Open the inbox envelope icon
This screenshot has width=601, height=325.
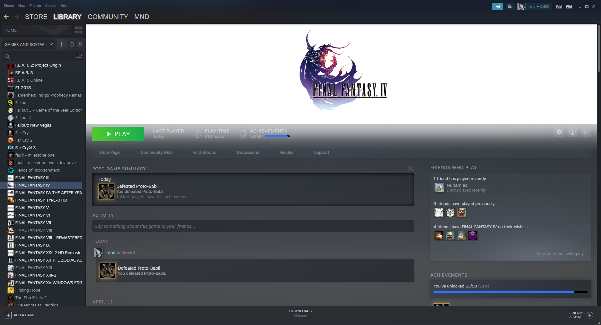(x=510, y=7)
